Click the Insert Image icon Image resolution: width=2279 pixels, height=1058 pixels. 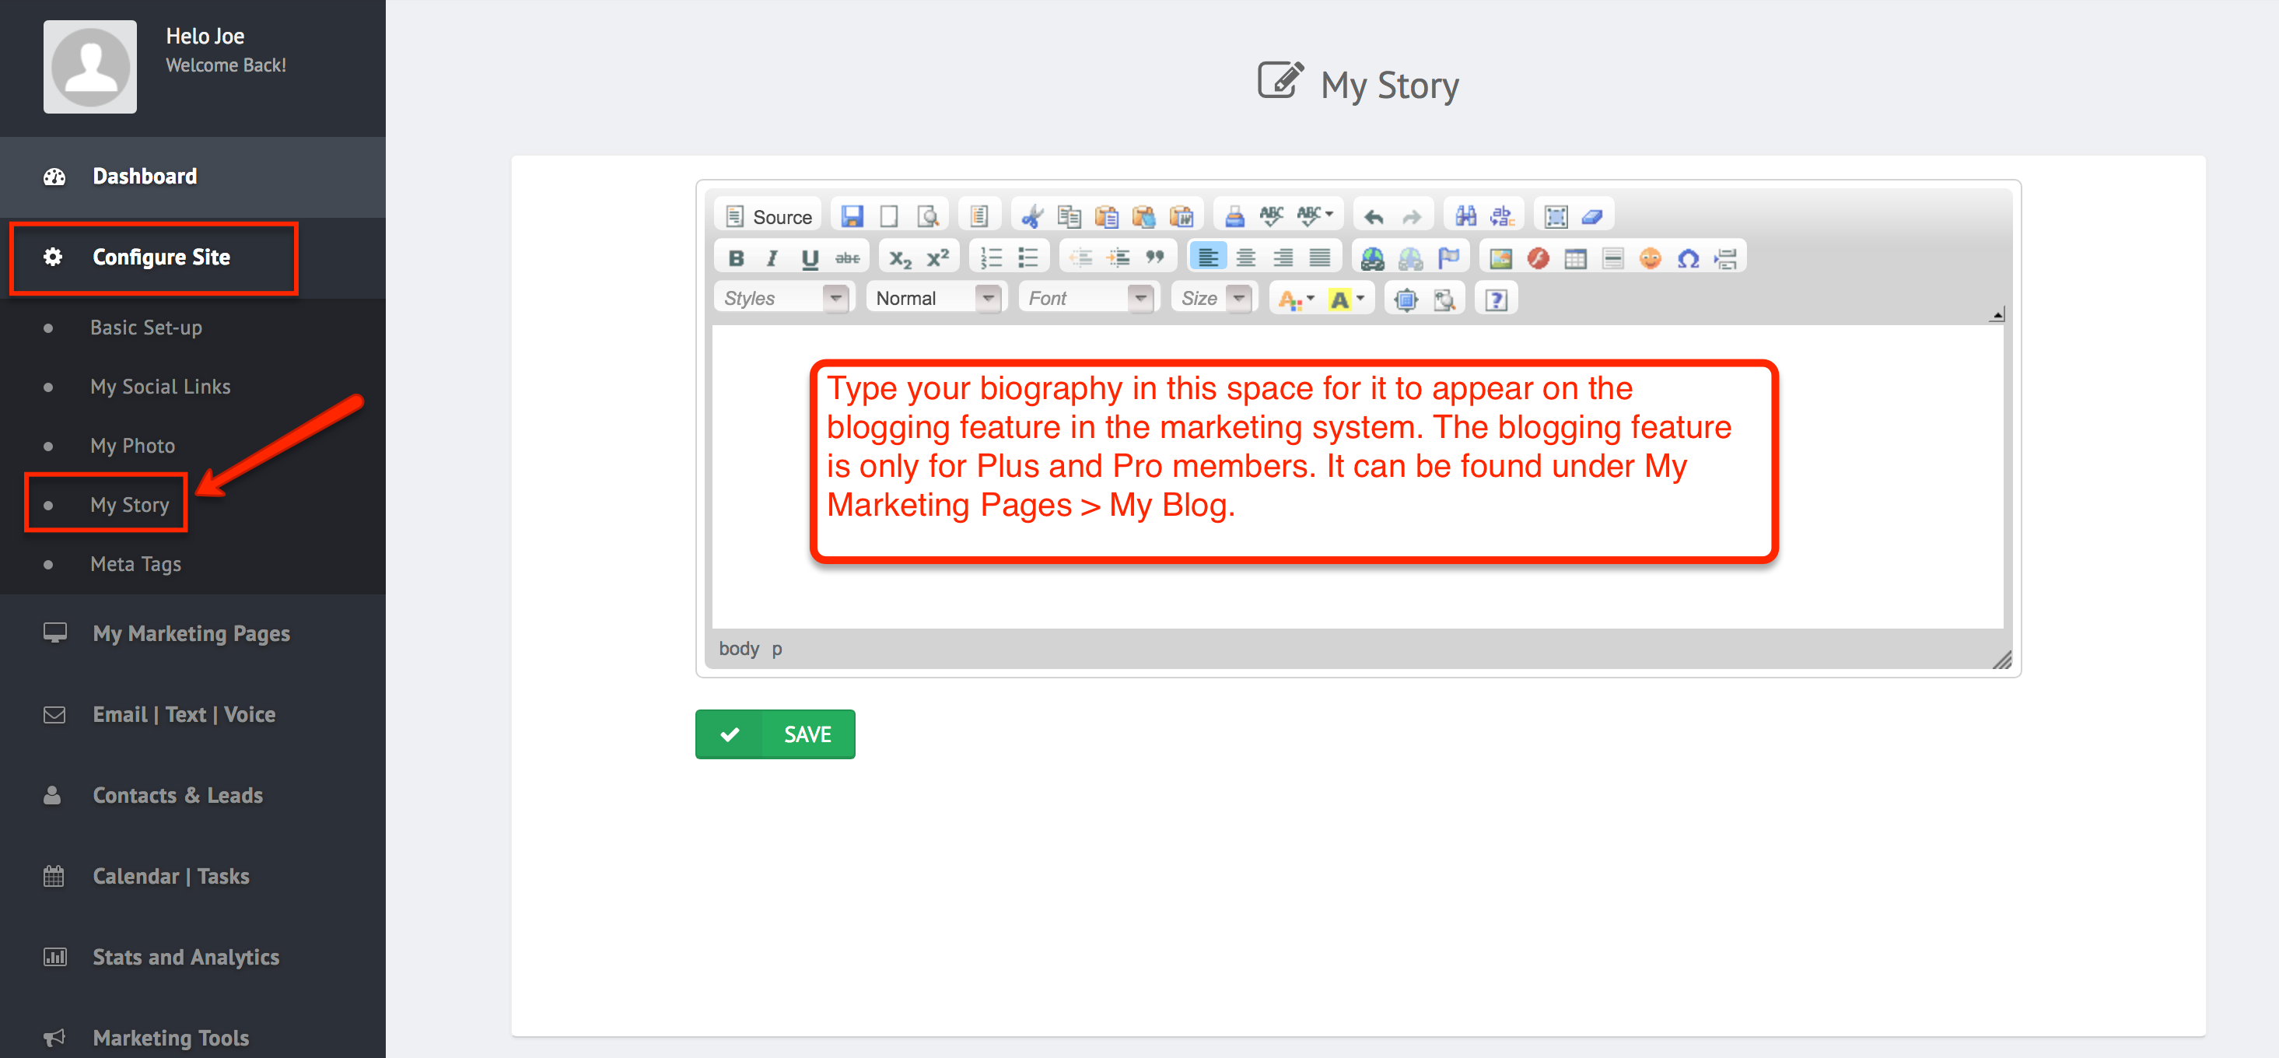[1500, 258]
